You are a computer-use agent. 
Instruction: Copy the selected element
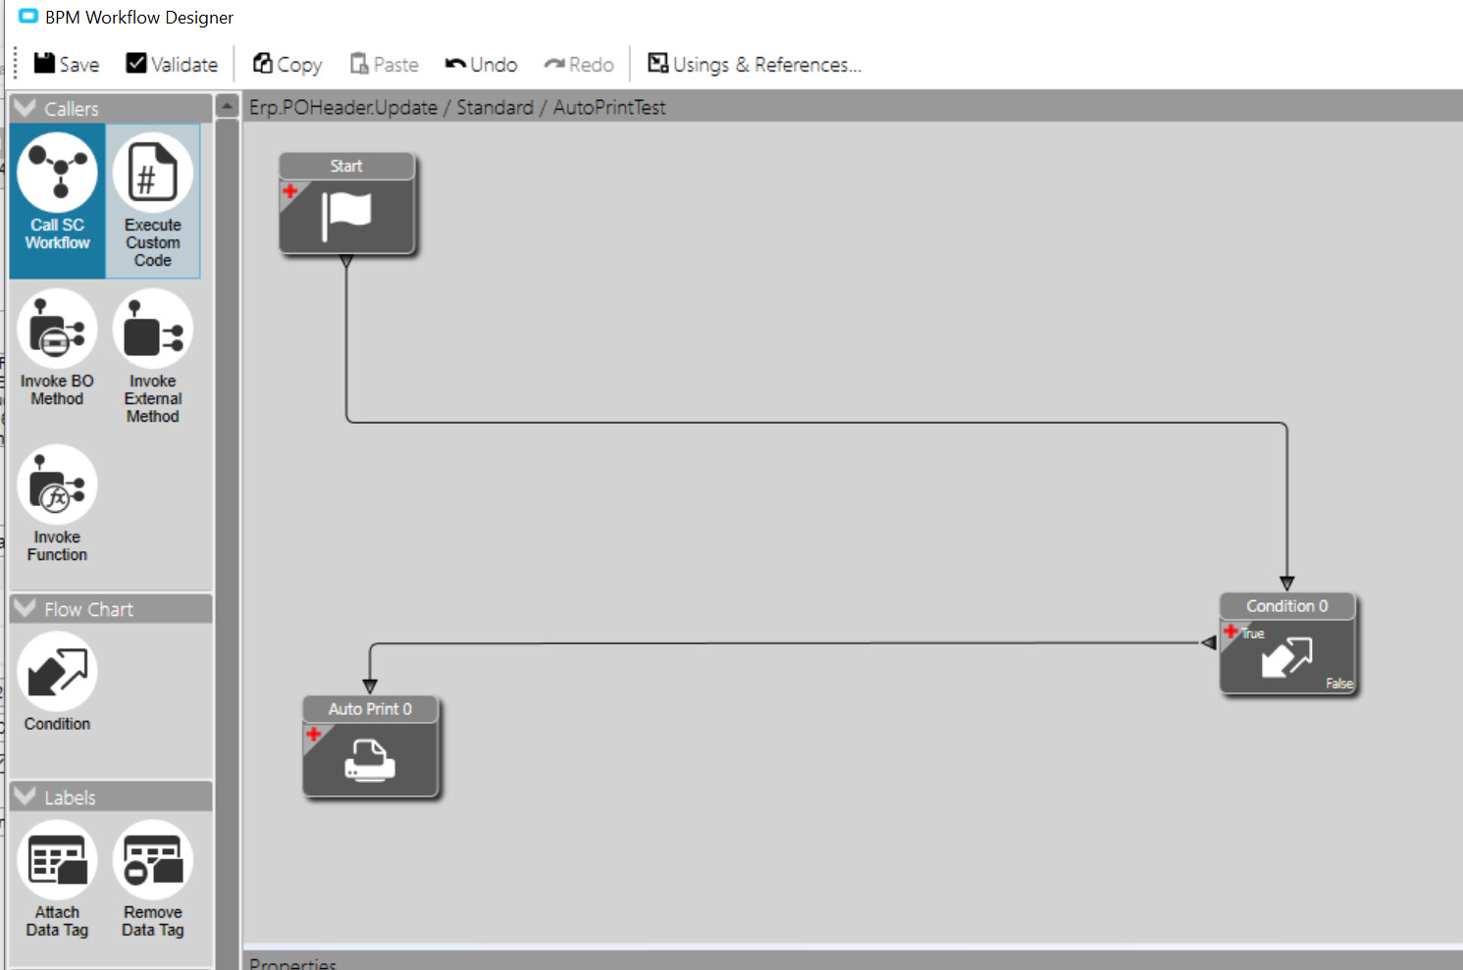coord(287,64)
